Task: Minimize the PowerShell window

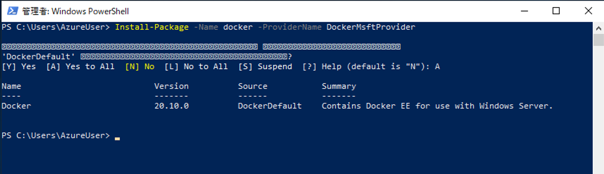Action: [524, 11]
